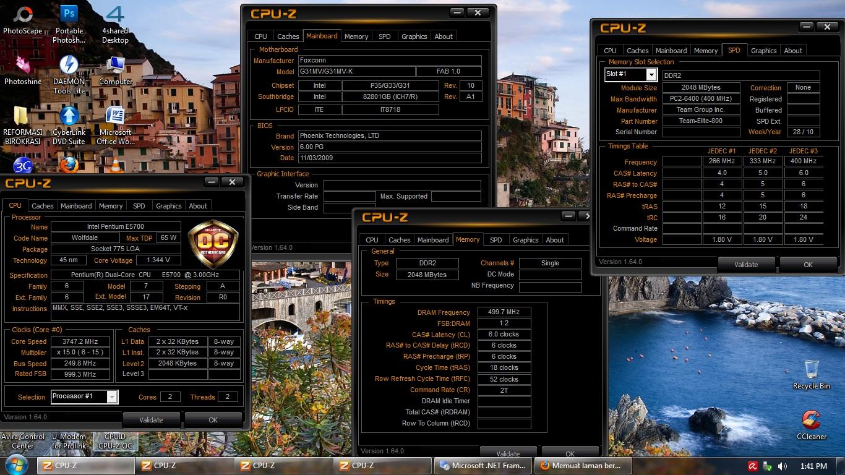Image resolution: width=845 pixels, height=475 pixels.
Task: Click the 2T command rate value
Action: click(504, 390)
